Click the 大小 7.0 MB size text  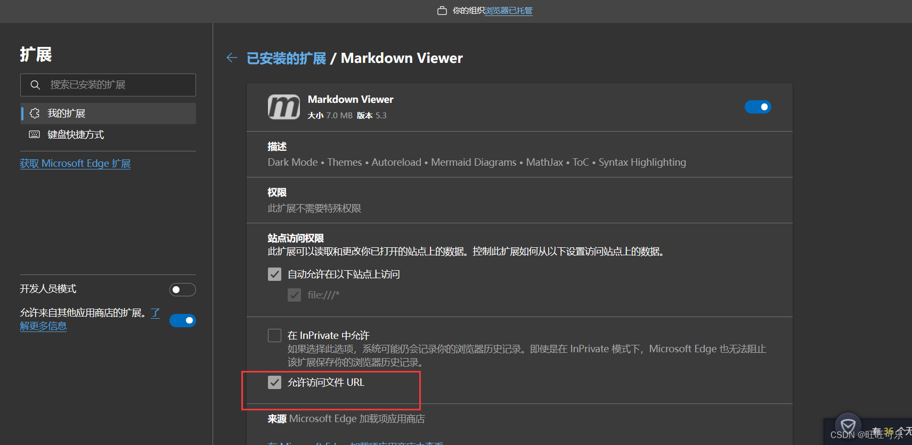(x=330, y=116)
